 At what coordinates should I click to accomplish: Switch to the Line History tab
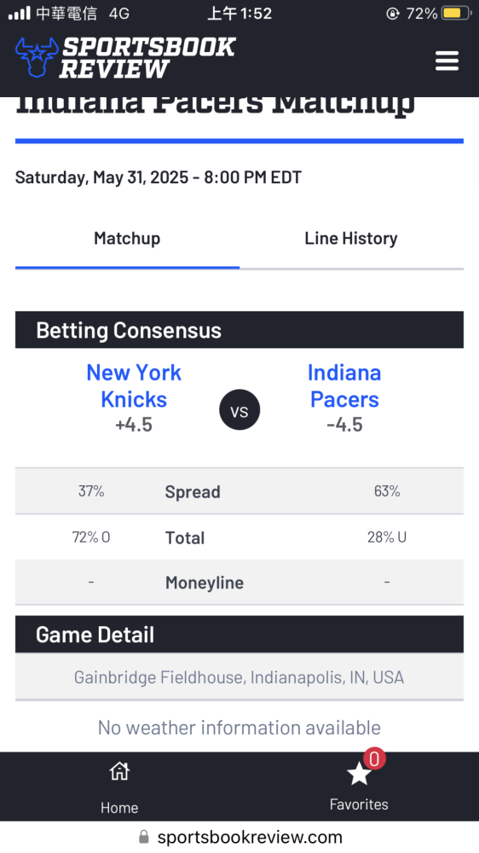[x=351, y=239]
